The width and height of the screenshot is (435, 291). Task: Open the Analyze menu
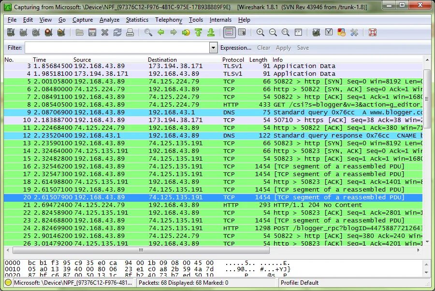coord(109,20)
